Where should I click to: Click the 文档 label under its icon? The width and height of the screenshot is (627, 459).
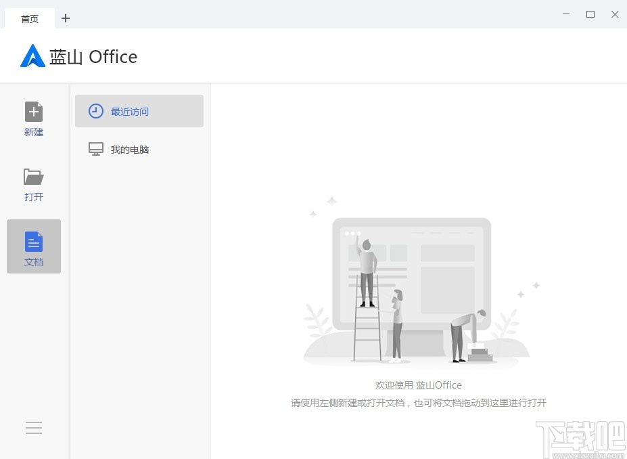[x=33, y=262]
